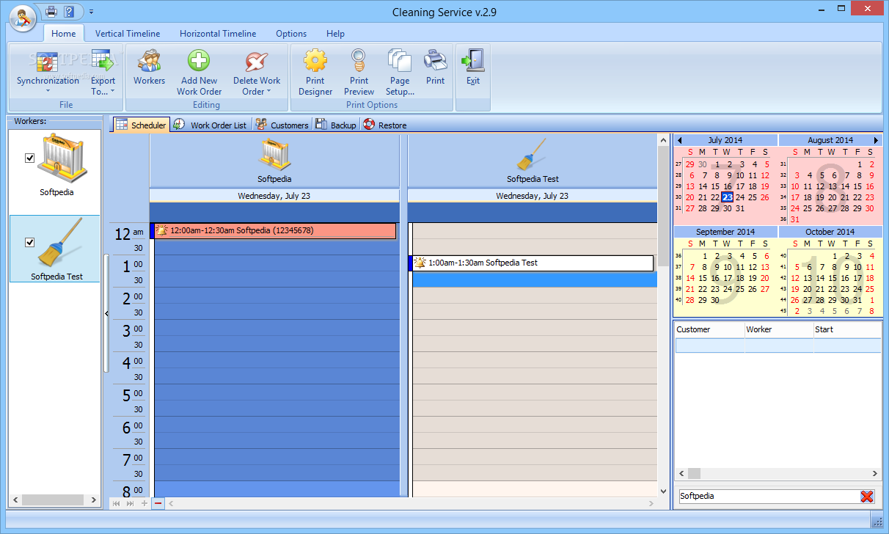Click the scheduler last record navigation icon
Viewport: 889px width, 534px height.
pos(131,503)
